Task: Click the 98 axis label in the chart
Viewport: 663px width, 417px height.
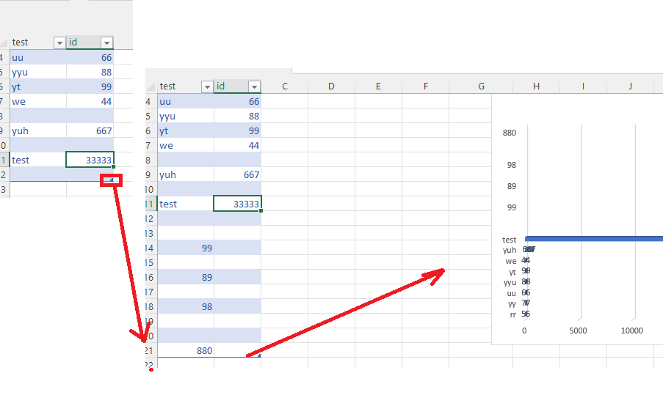Action: pyautogui.click(x=512, y=165)
